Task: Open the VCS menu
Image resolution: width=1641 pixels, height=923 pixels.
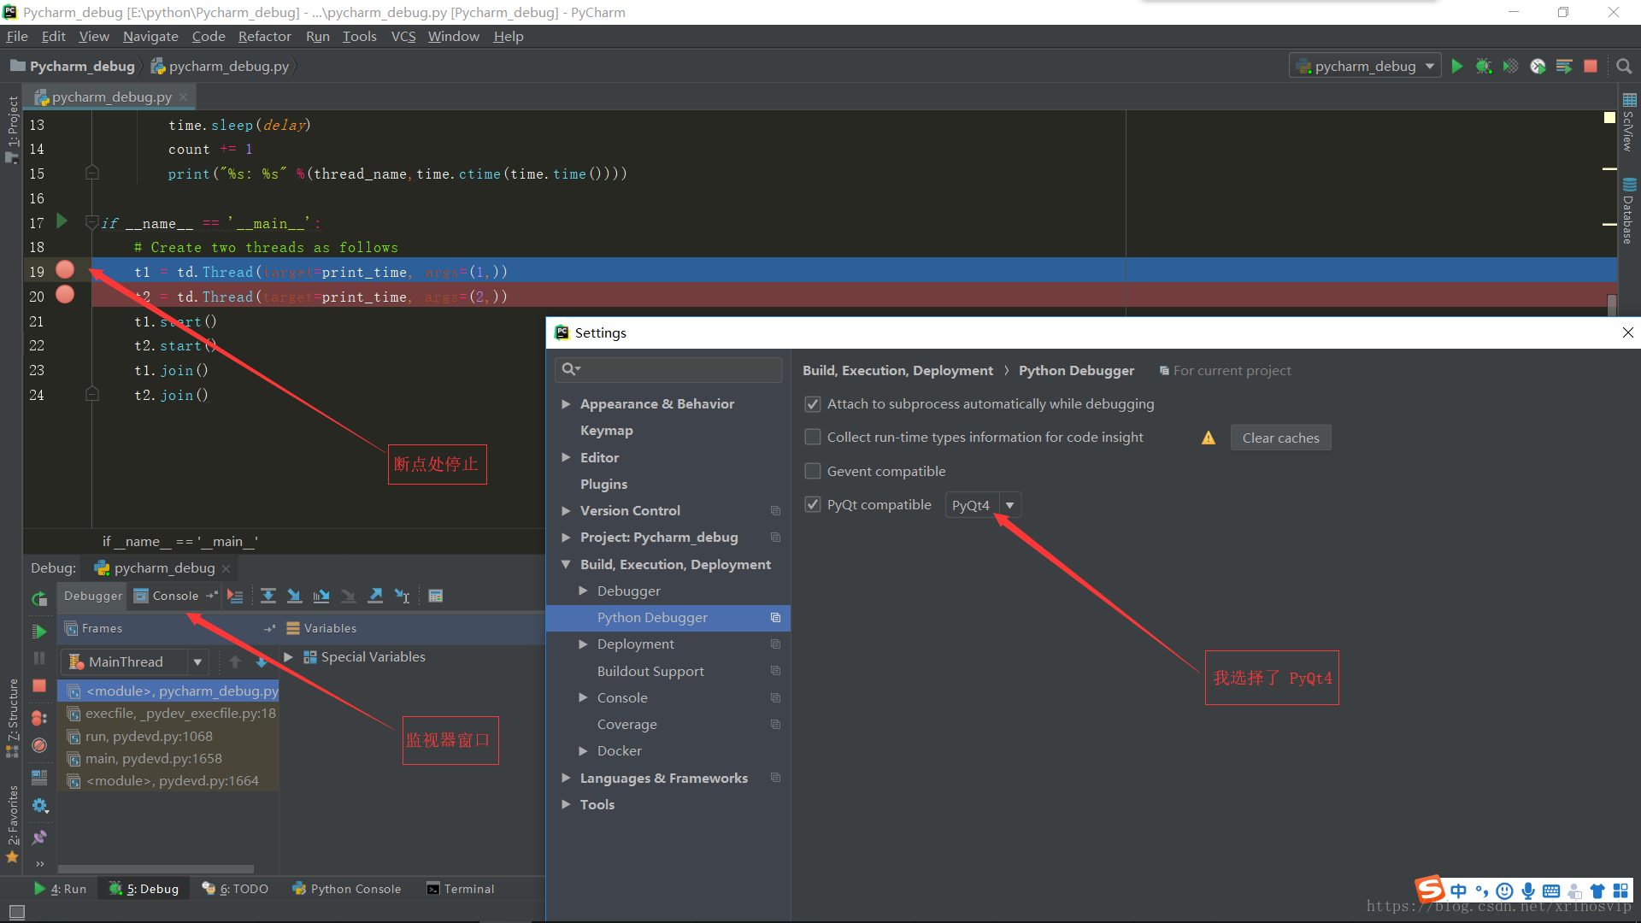Action: 403,36
